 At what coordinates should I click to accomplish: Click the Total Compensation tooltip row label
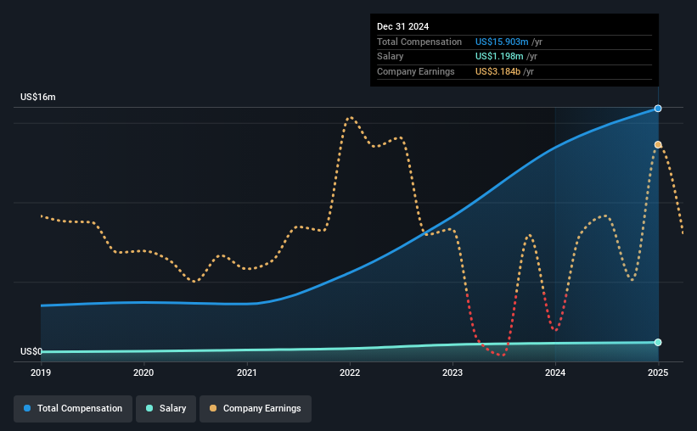[x=419, y=42]
